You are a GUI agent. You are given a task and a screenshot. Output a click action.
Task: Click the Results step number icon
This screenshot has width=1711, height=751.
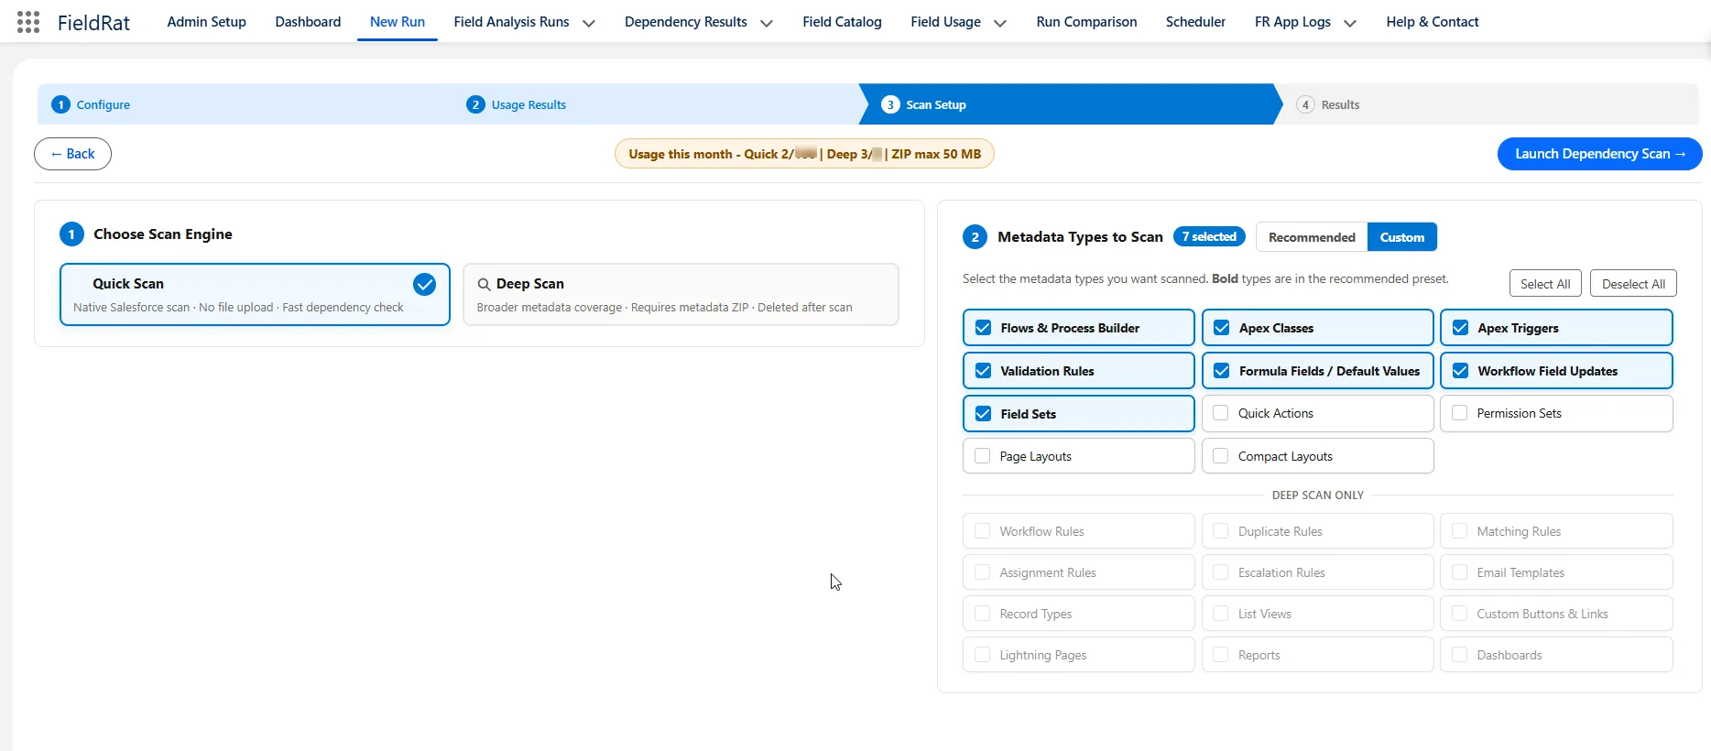coord(1305,104)
